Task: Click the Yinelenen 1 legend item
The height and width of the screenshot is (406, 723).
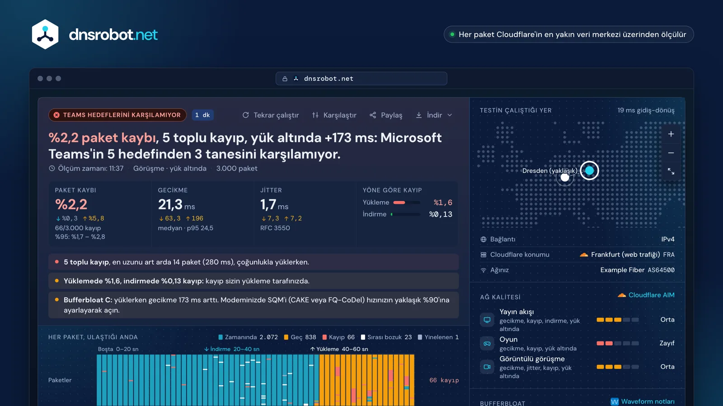Action: click(438, 337)
